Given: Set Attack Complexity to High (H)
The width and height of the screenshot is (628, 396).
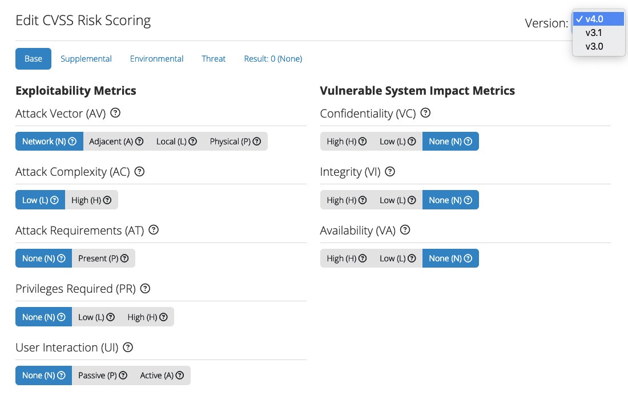Looking at the screenshot, I should click(x=91, y=200).
